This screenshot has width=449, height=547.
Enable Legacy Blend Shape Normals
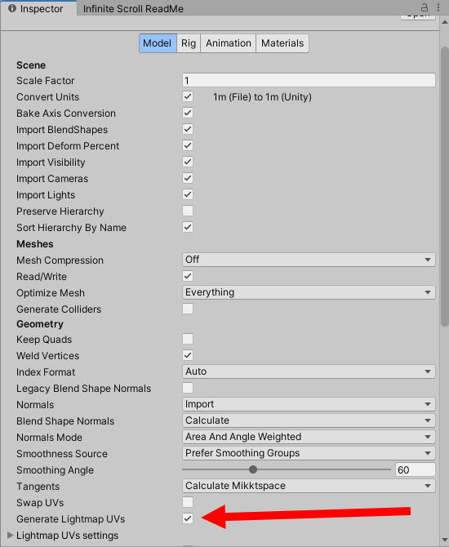pyautogui.click(x=188, y=388)
